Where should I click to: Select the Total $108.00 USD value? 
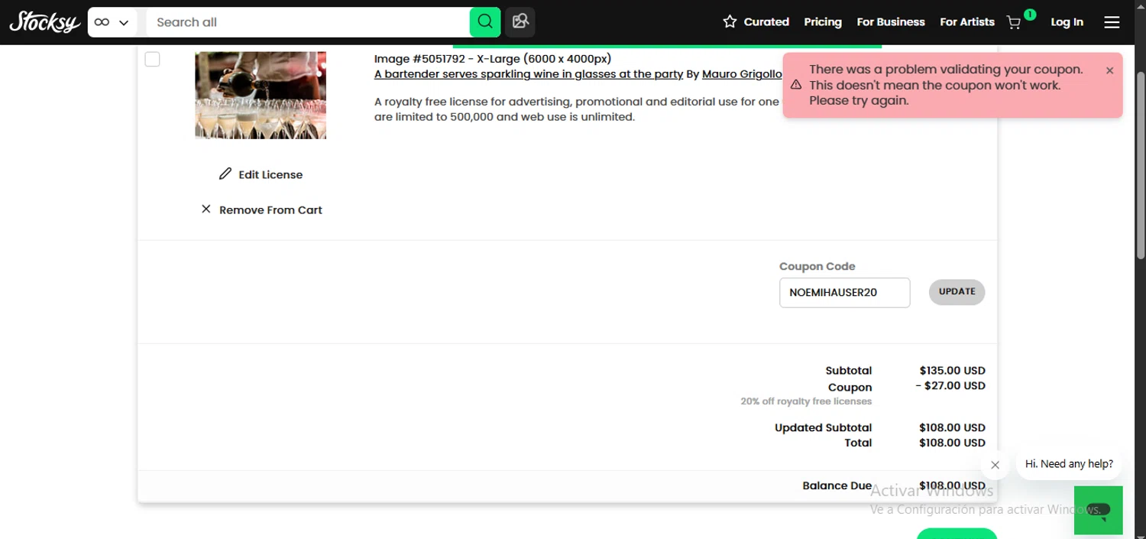point(952,443)
